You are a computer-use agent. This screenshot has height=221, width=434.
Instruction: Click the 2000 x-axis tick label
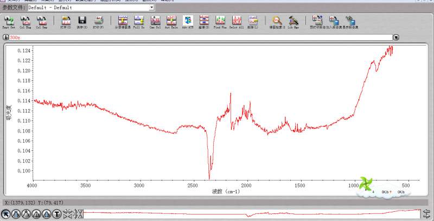(246, 186)
